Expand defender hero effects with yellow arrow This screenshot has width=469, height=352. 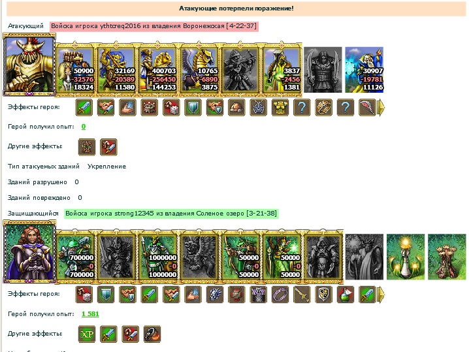coord(381,295)
